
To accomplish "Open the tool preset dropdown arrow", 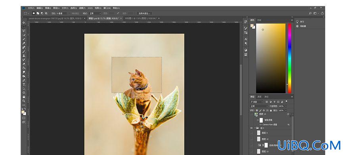I will tap(29, 13).
